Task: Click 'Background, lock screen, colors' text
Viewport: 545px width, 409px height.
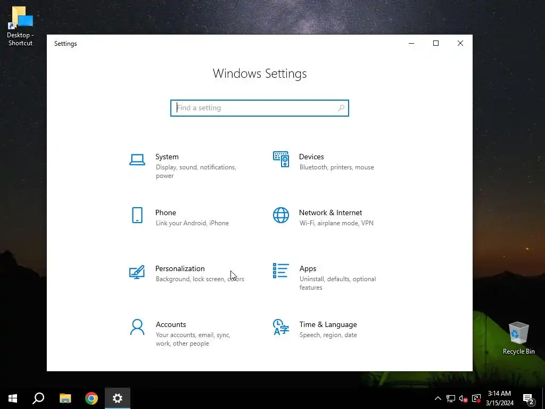Action: click(200, 279)
